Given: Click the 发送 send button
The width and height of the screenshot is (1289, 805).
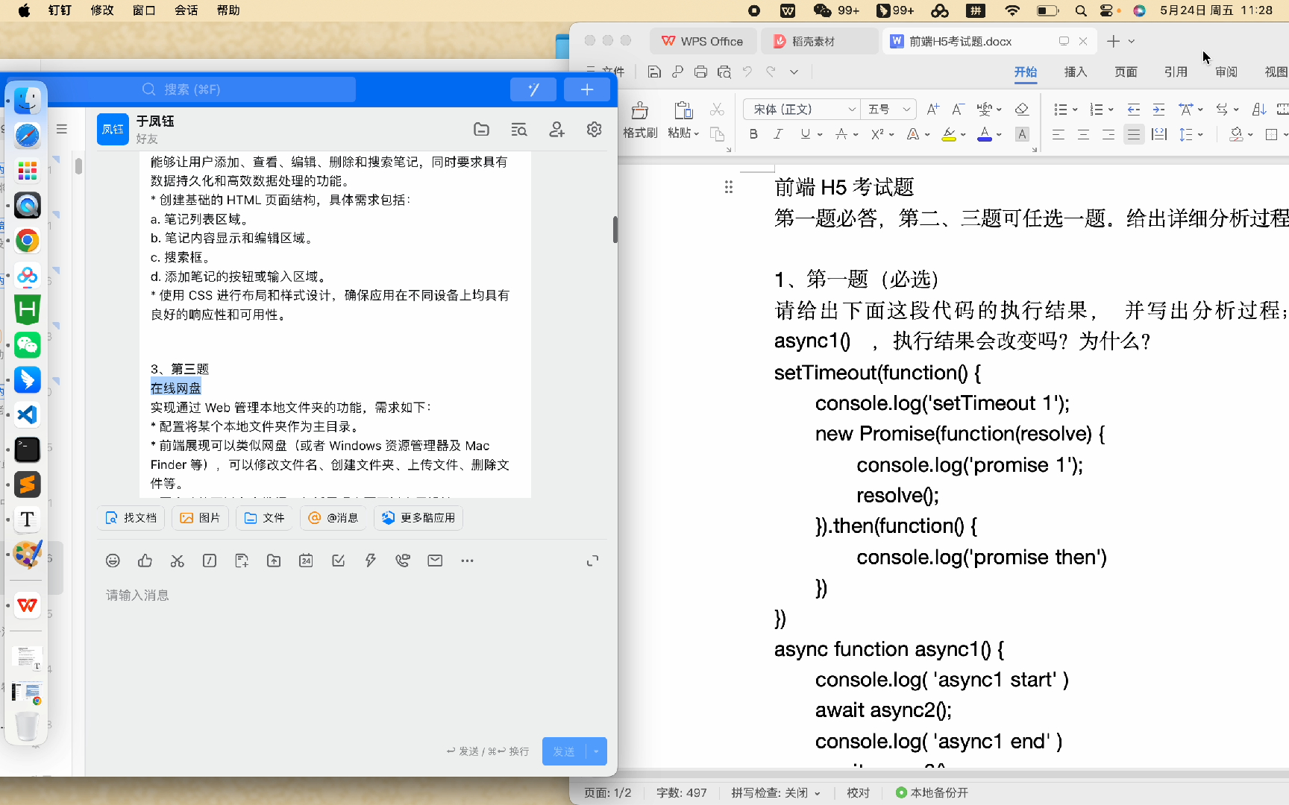Looking at the screenshot, I should (565, 751).
